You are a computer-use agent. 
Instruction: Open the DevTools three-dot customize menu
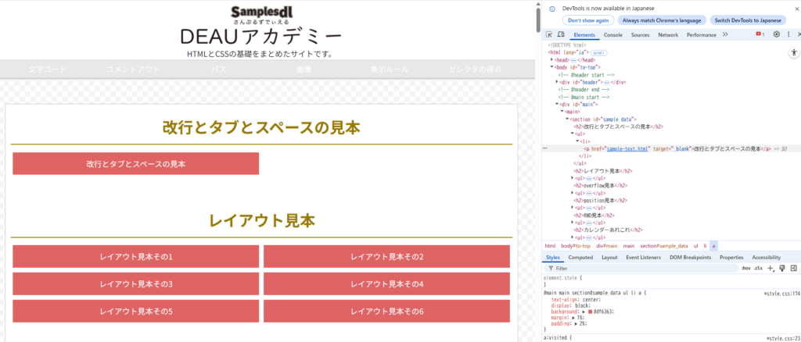point(787,35)
